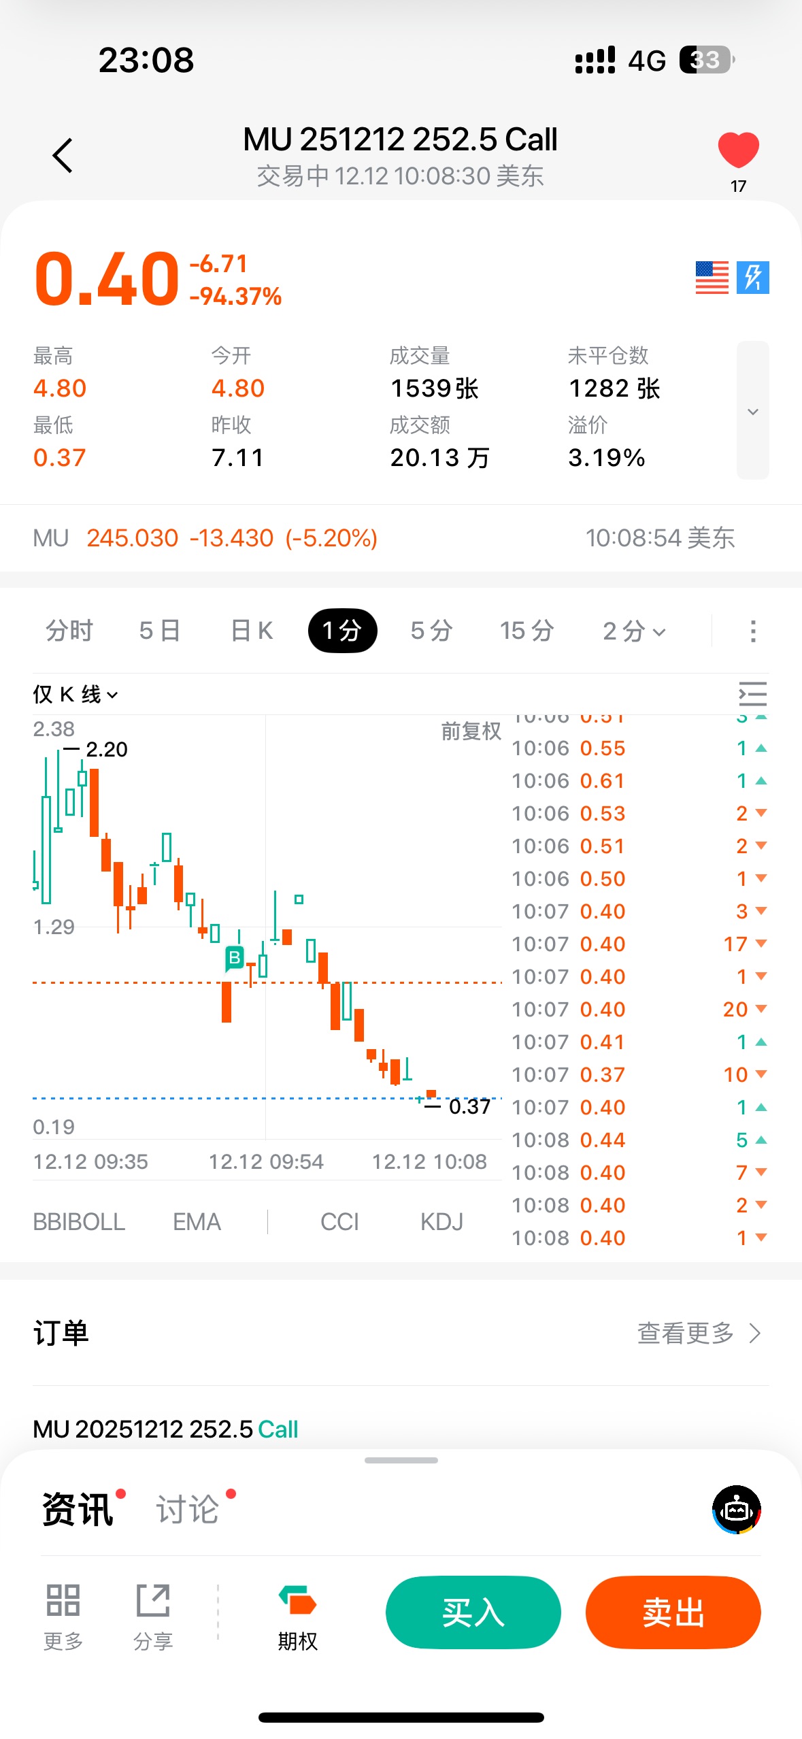The width and height of the screenshot is (802, 1739).
Task: Toggle the red heart favorite icon
Action: [738, 150]
